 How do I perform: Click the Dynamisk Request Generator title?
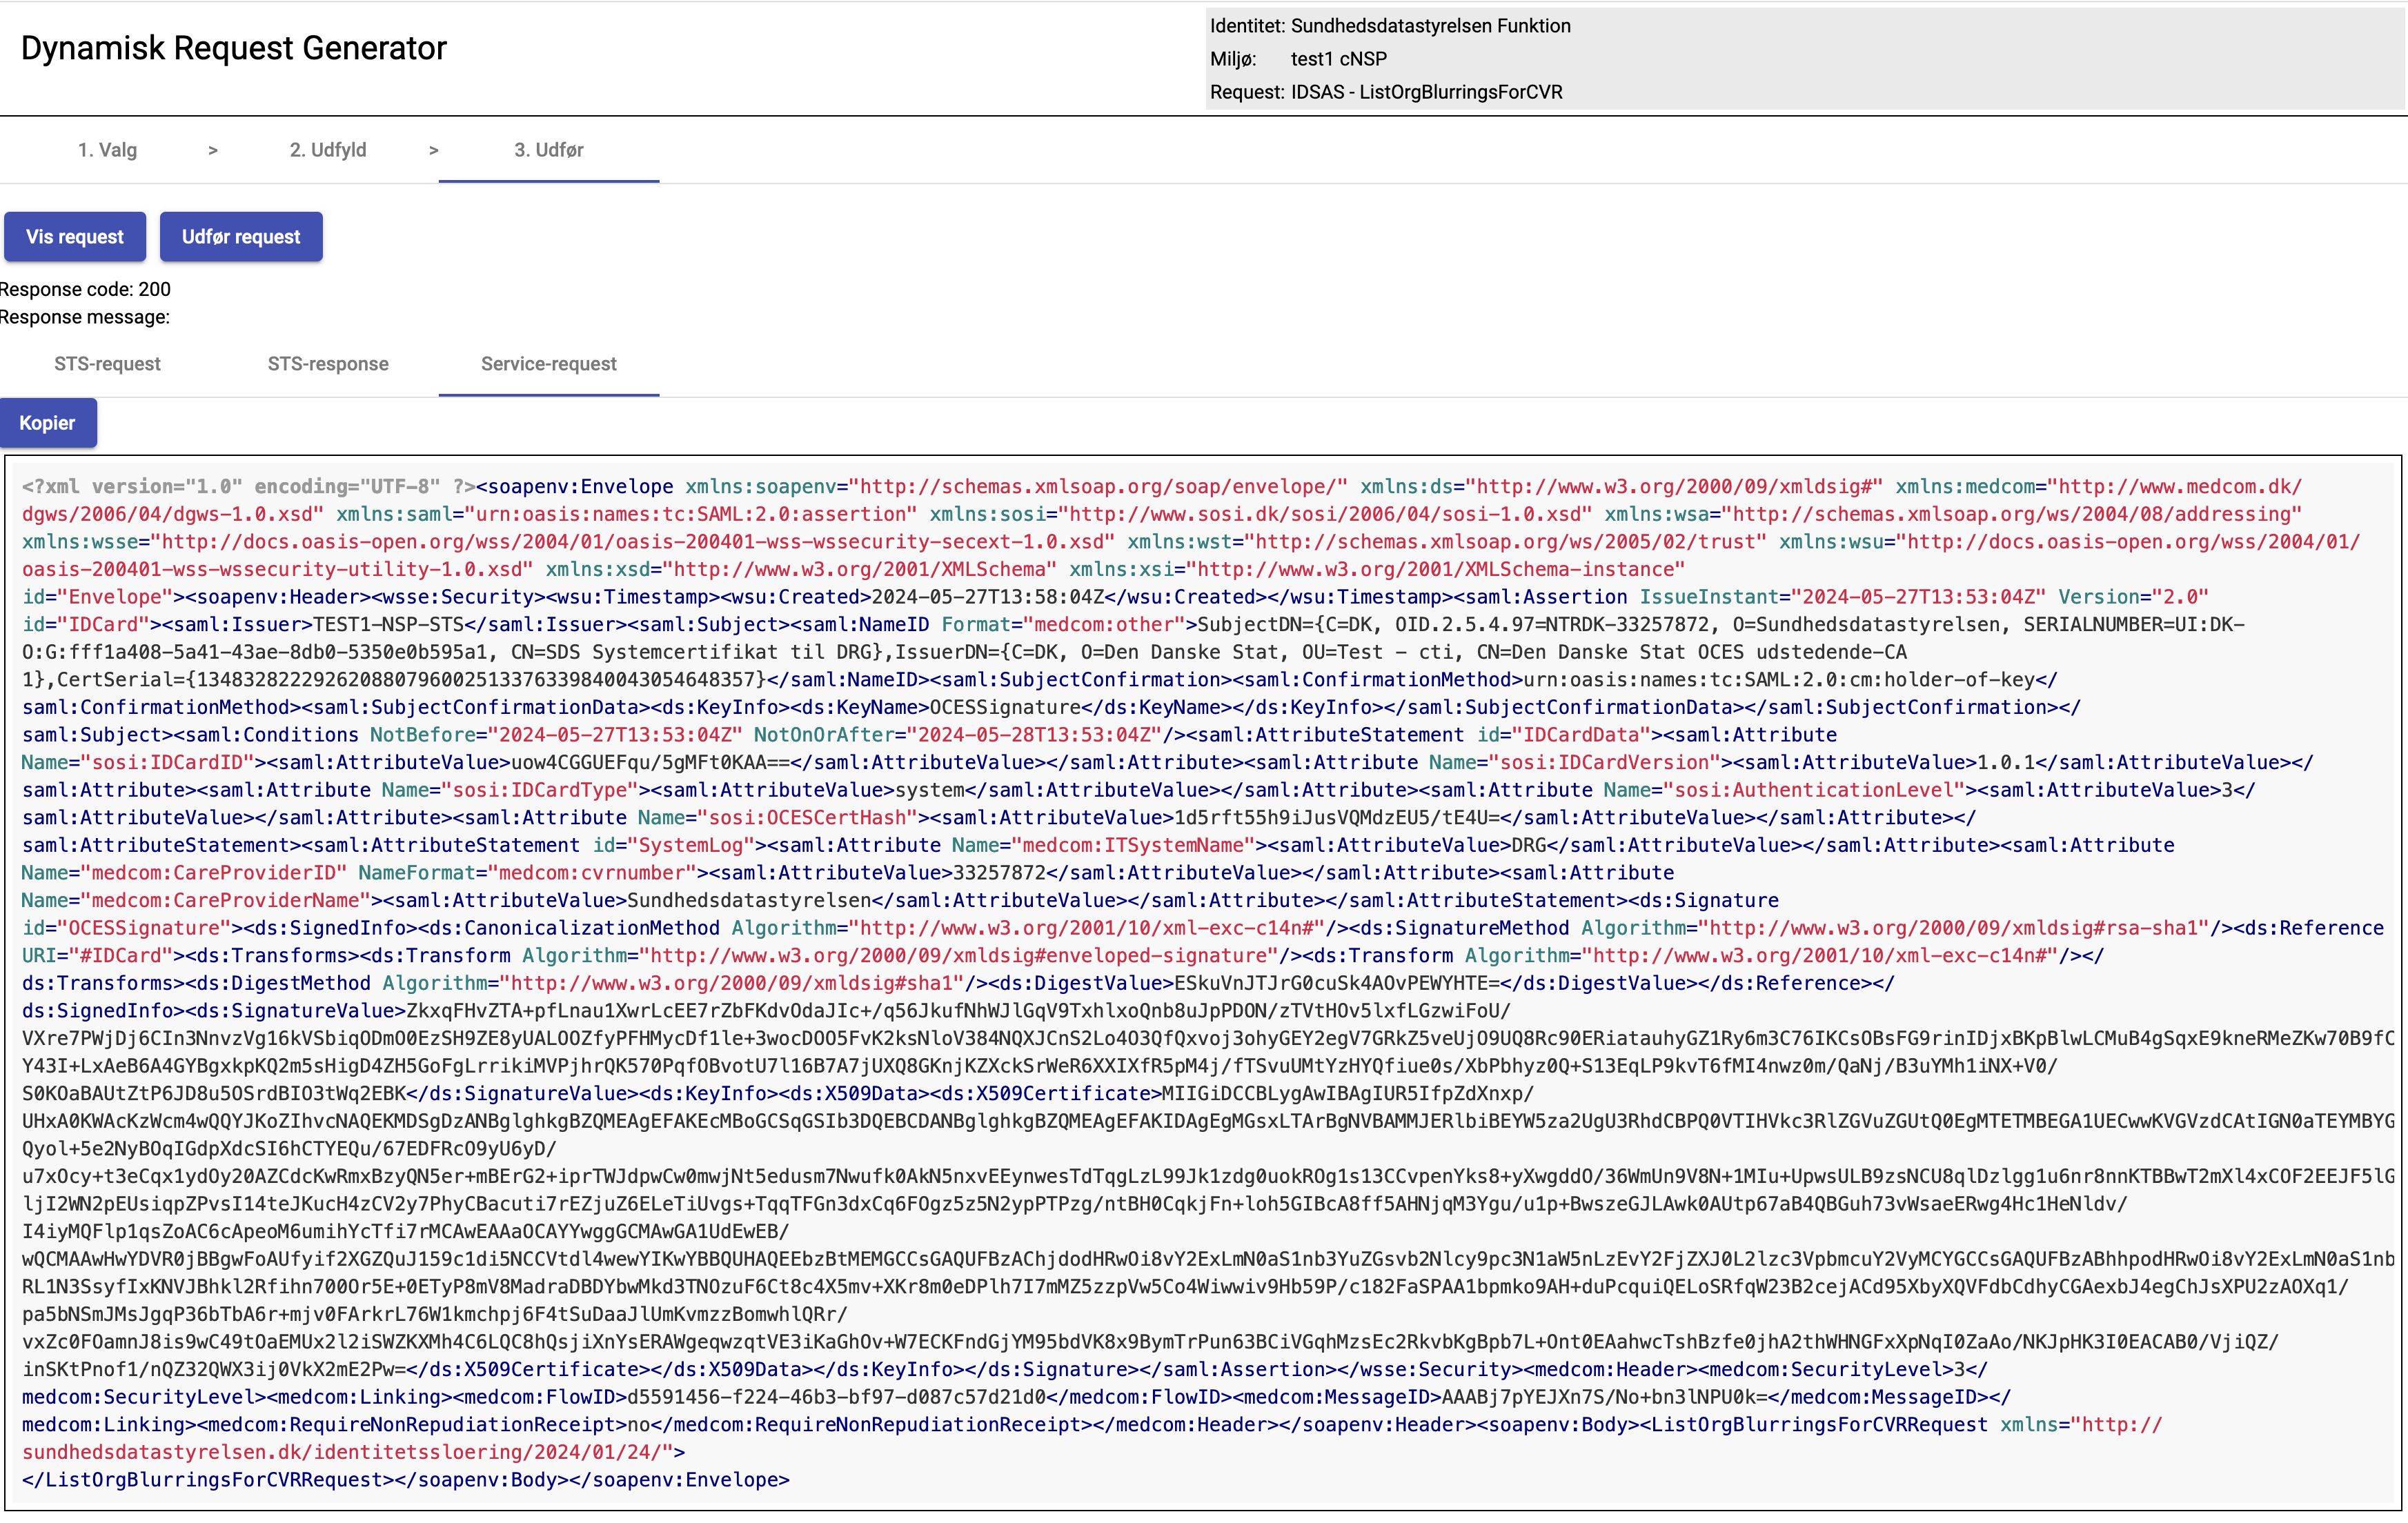(x=233, y=48)
